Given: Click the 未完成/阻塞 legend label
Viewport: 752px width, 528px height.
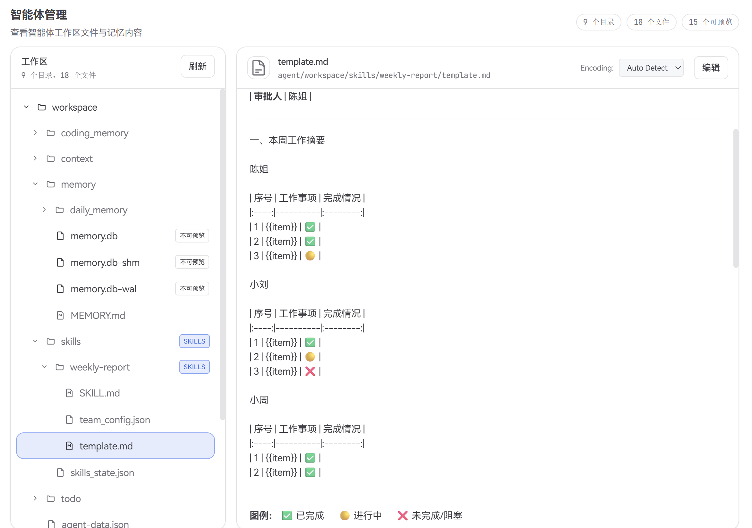Looking at the screenshot, I should coord(437,515).
